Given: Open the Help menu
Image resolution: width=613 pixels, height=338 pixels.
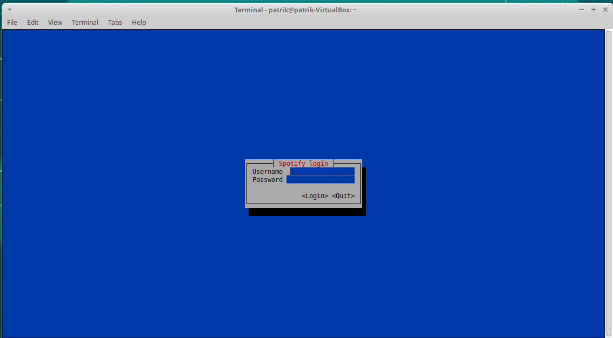Looking at the screenshot, I should click(x=139, y=22).
